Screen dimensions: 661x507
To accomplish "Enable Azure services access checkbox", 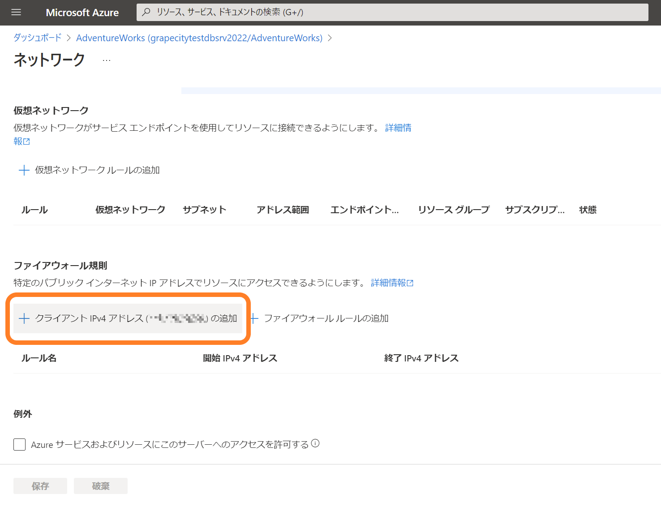I will coord(19,445).
